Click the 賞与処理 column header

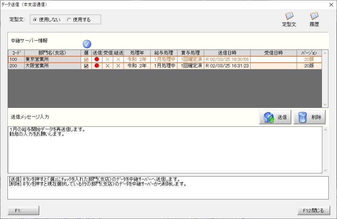[x=191, y=53]
